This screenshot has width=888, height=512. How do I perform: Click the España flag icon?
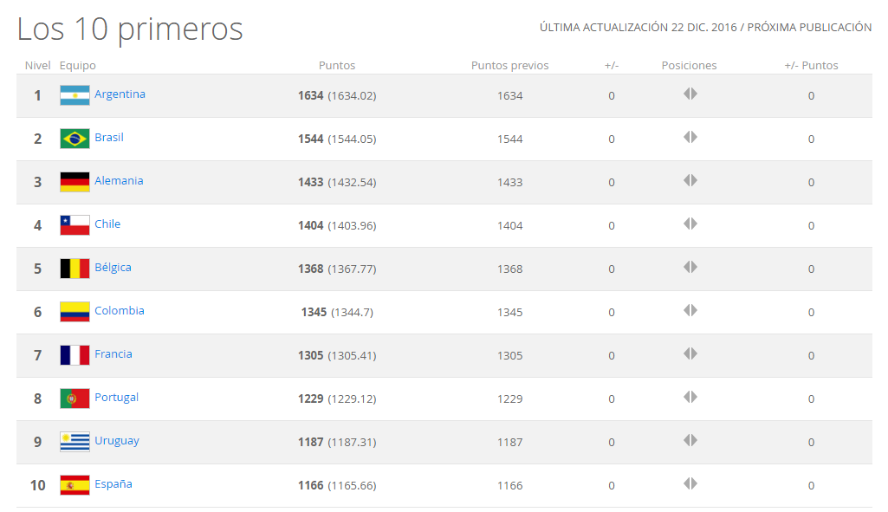tap(75, 485)
